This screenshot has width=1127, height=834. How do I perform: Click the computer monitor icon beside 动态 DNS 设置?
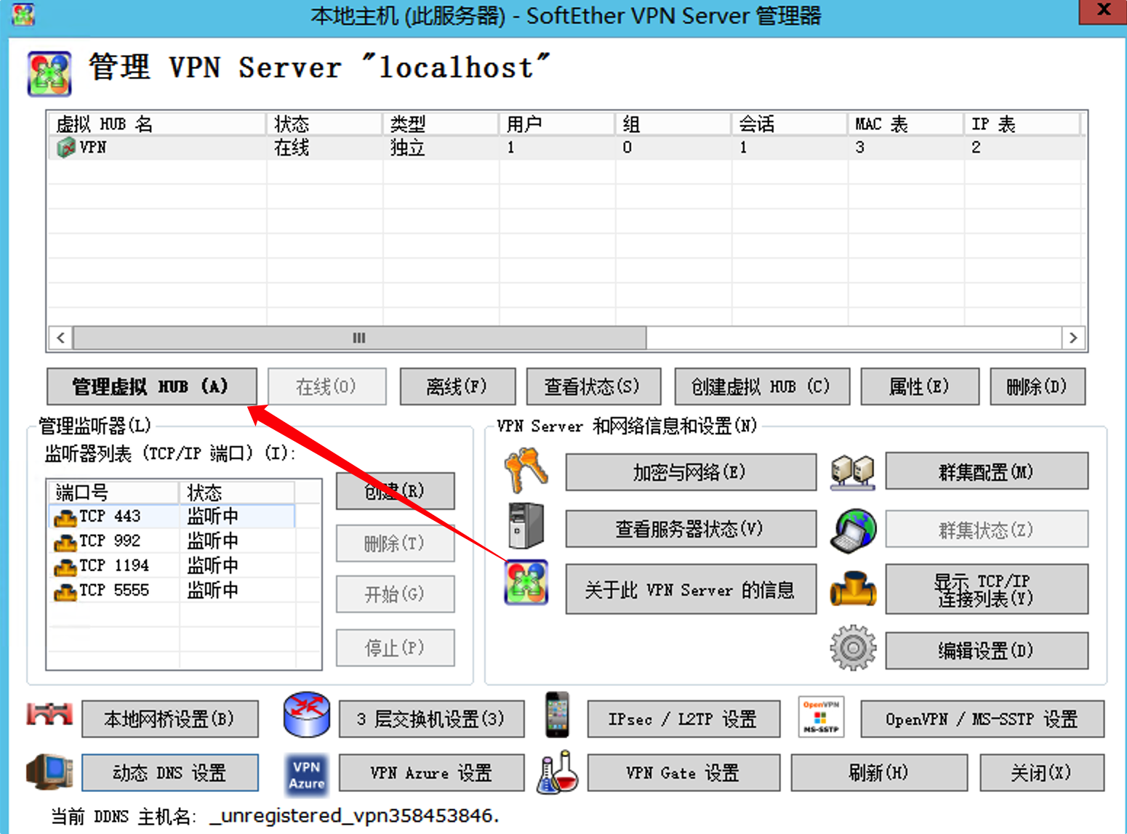pos(49,772)
